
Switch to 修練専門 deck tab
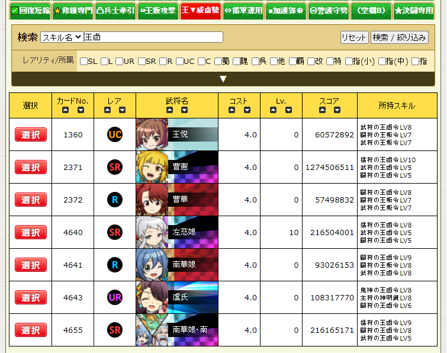(x=73, y=11)
